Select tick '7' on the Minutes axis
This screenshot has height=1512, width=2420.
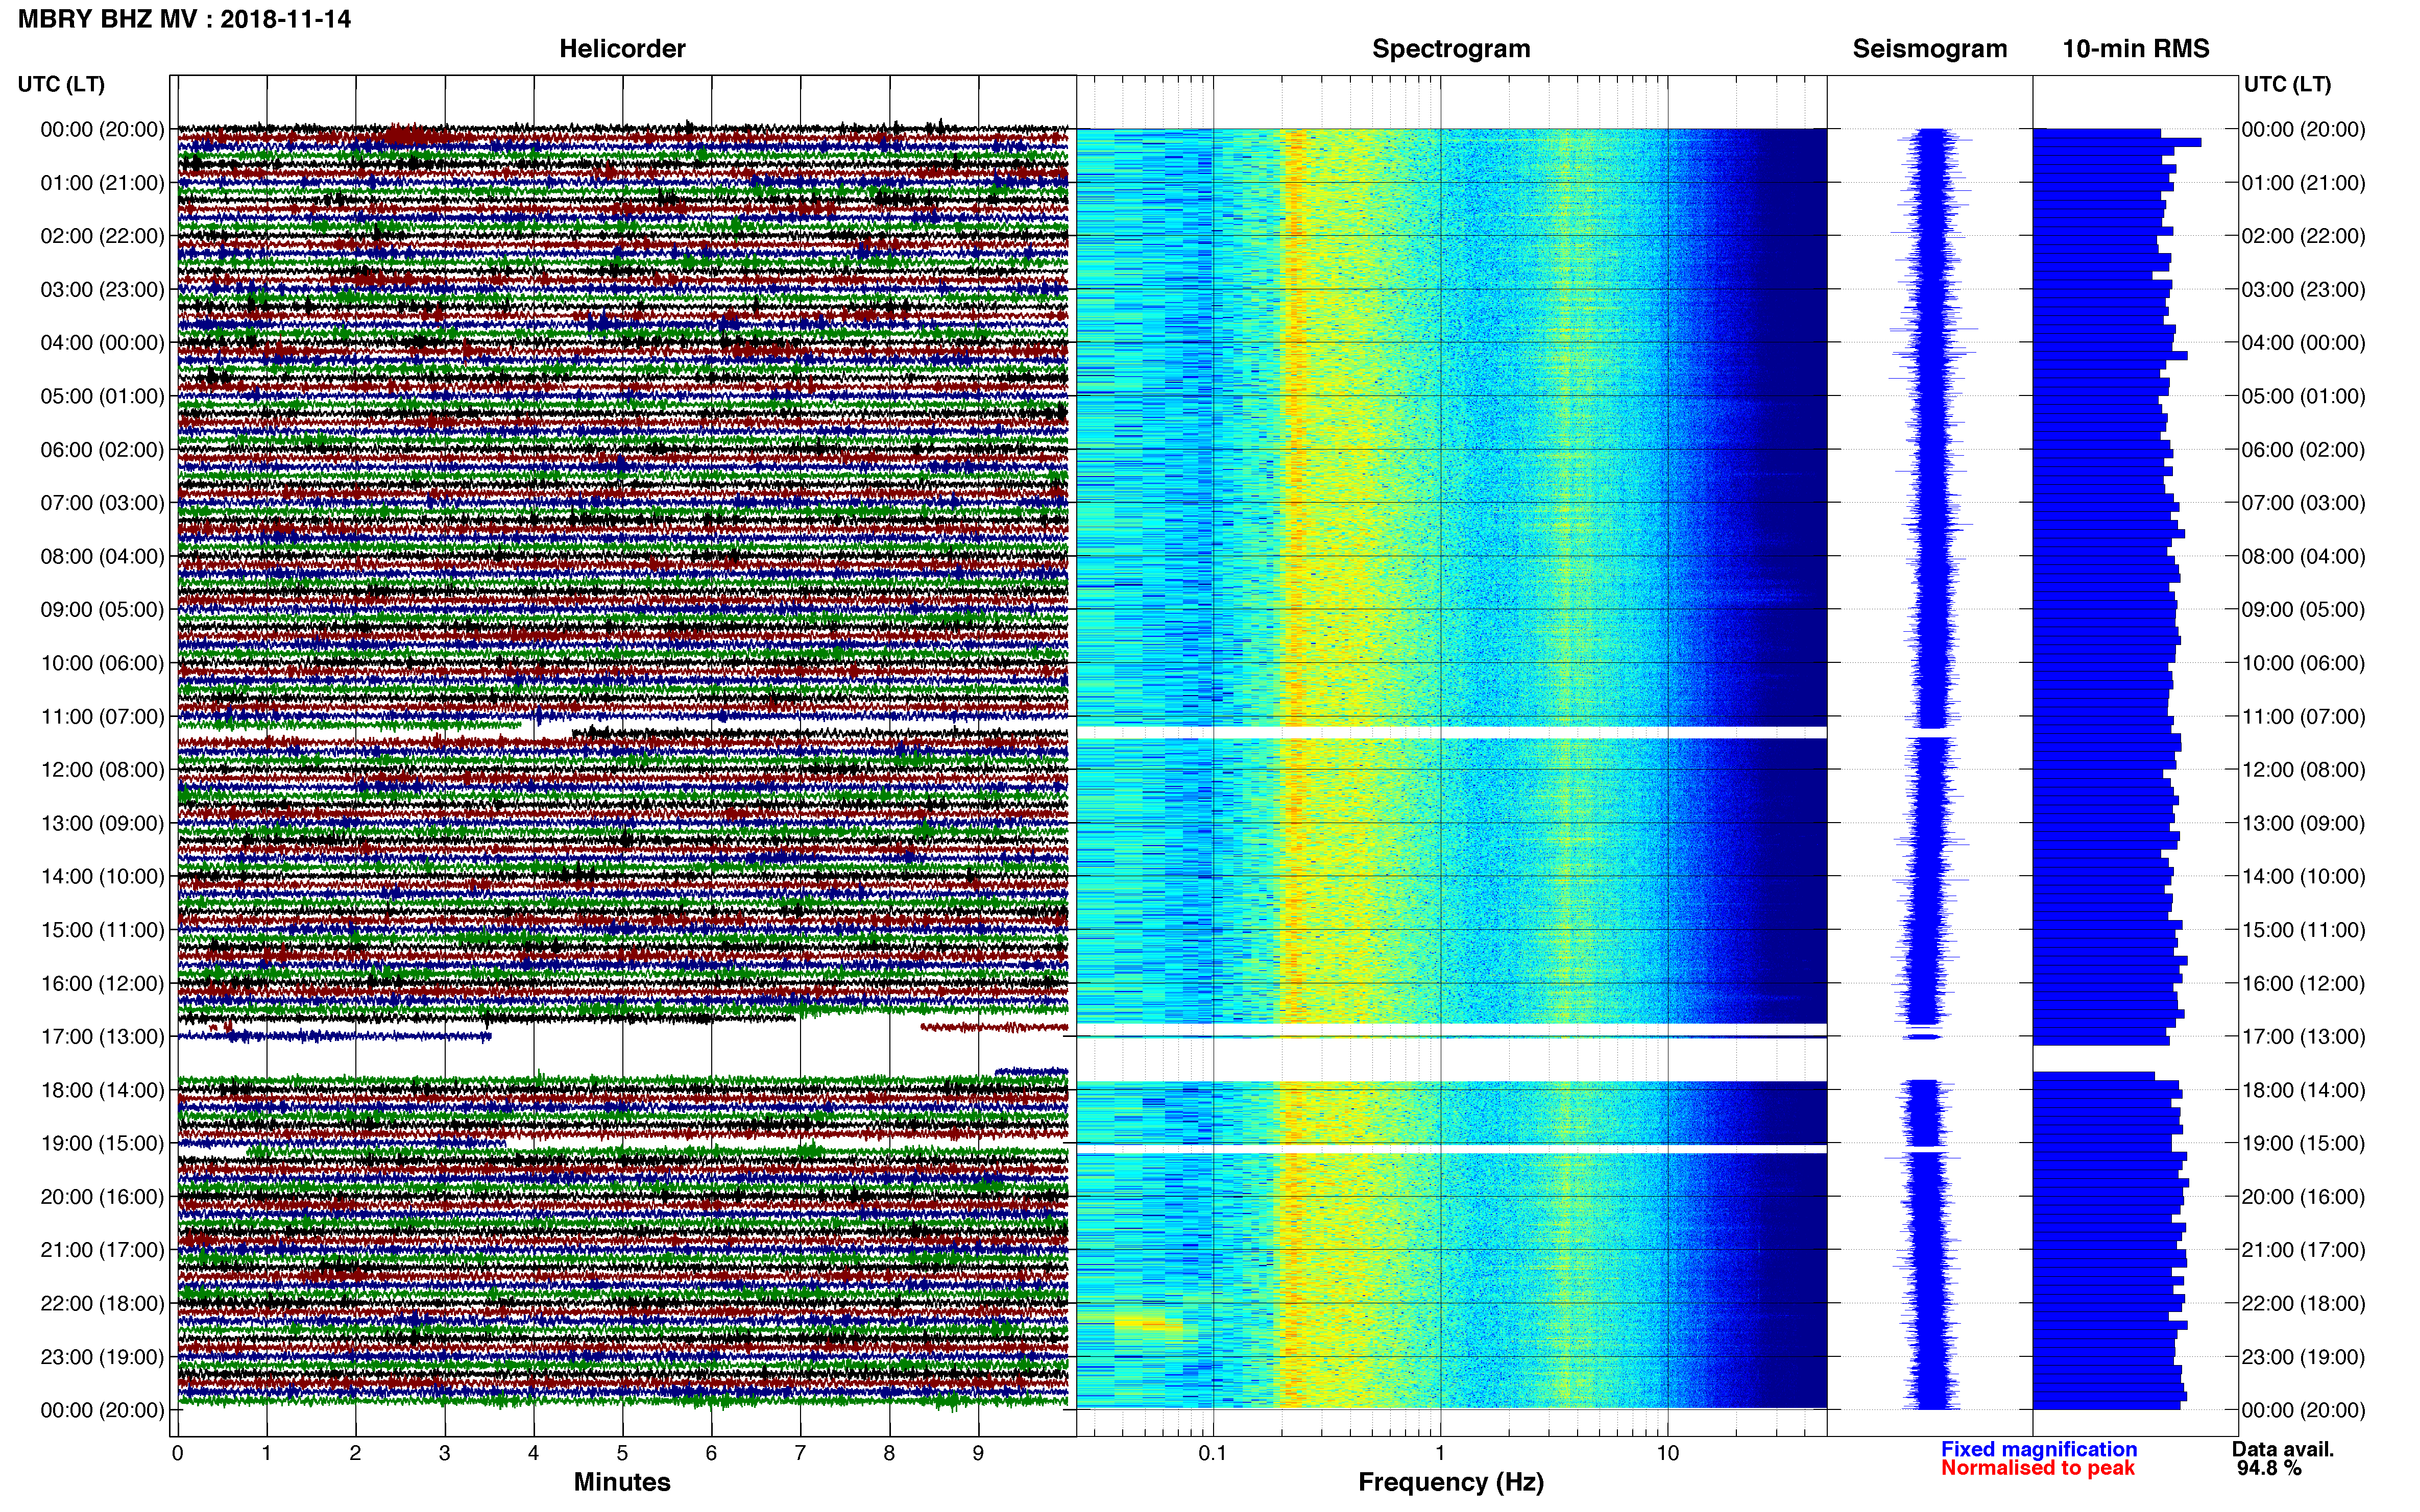(x=801, y=1453)
